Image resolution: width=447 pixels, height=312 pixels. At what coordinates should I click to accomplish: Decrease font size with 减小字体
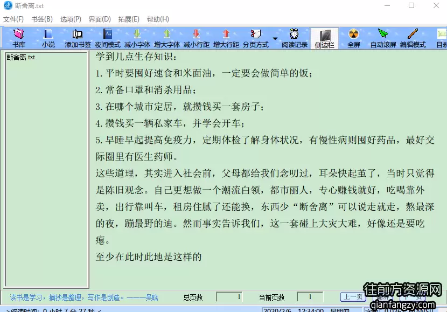tap(137, 38)
